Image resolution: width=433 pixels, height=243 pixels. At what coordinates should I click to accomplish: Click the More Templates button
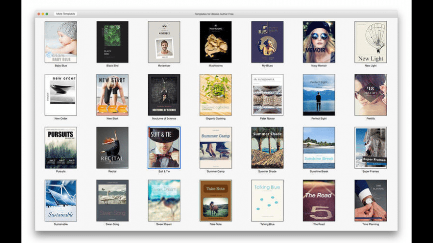[x=65, y=14]
